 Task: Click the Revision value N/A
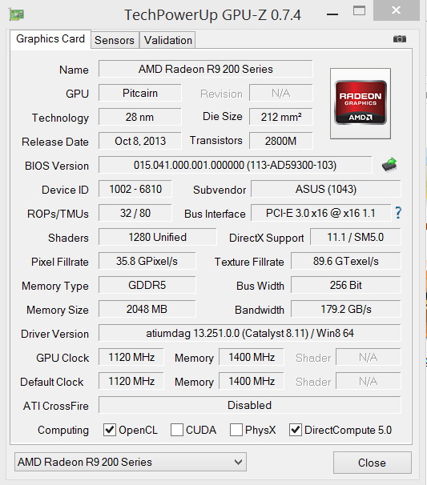tap(281, 93)
